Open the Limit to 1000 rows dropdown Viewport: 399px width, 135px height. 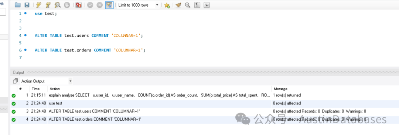138,5
